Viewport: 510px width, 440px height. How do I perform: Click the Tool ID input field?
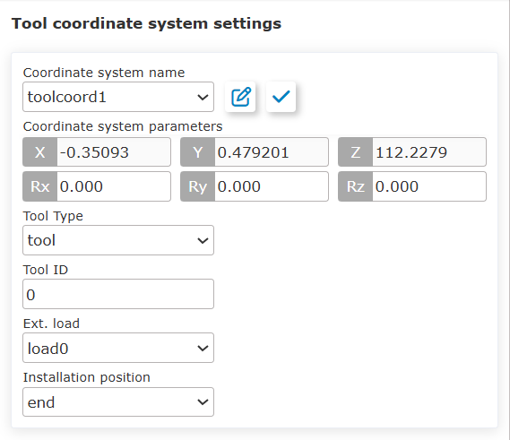pyautogui.click(x=118, y=294)
